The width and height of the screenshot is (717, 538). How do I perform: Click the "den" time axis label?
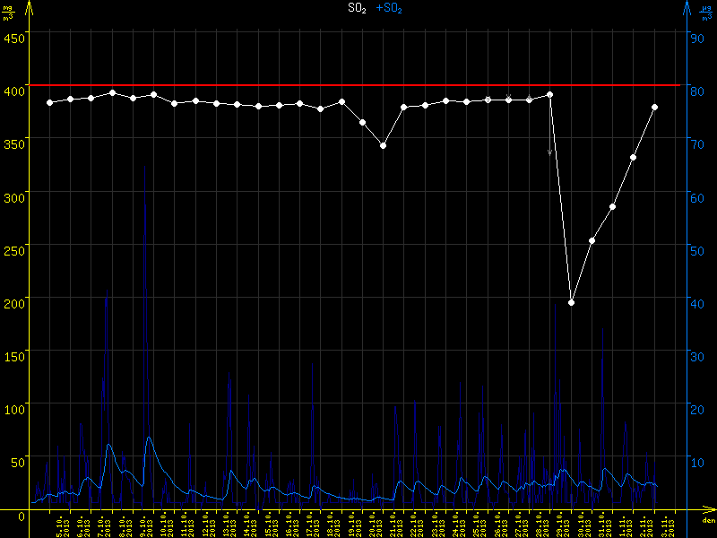[708, 521]
